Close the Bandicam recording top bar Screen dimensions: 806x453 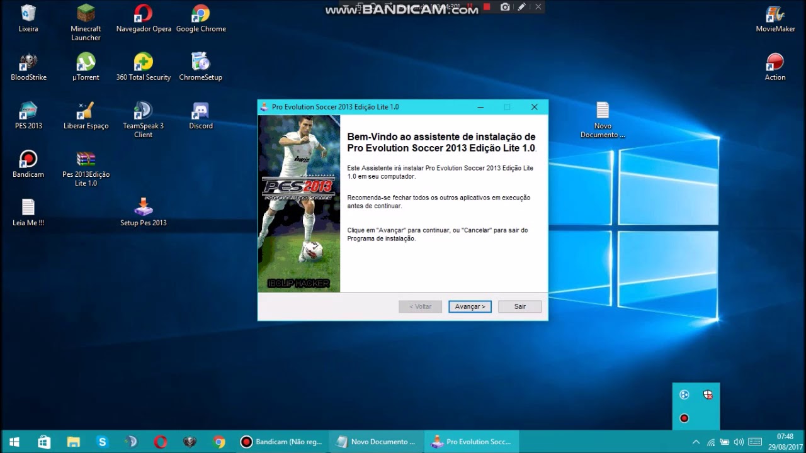(538, 7)
